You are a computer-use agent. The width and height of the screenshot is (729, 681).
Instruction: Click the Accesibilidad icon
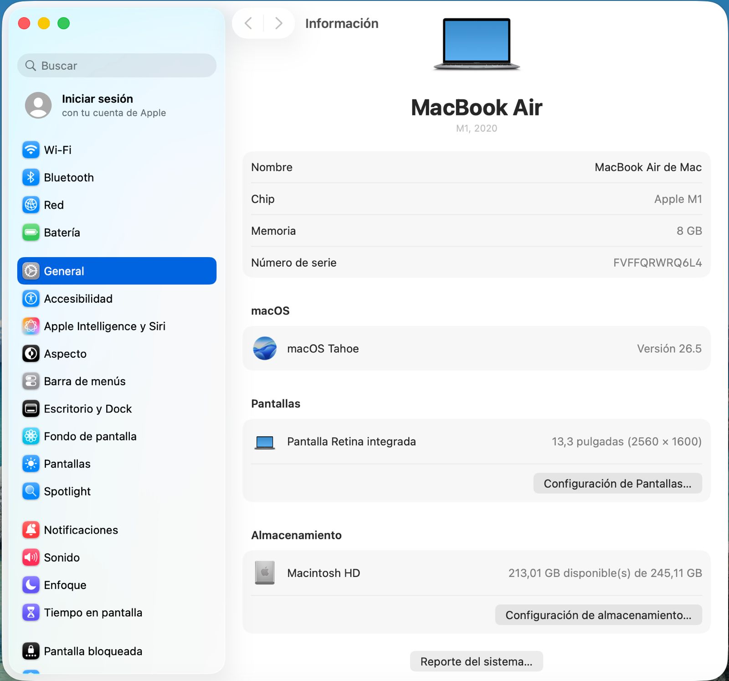pyautogui.click(x=31, y=299)
